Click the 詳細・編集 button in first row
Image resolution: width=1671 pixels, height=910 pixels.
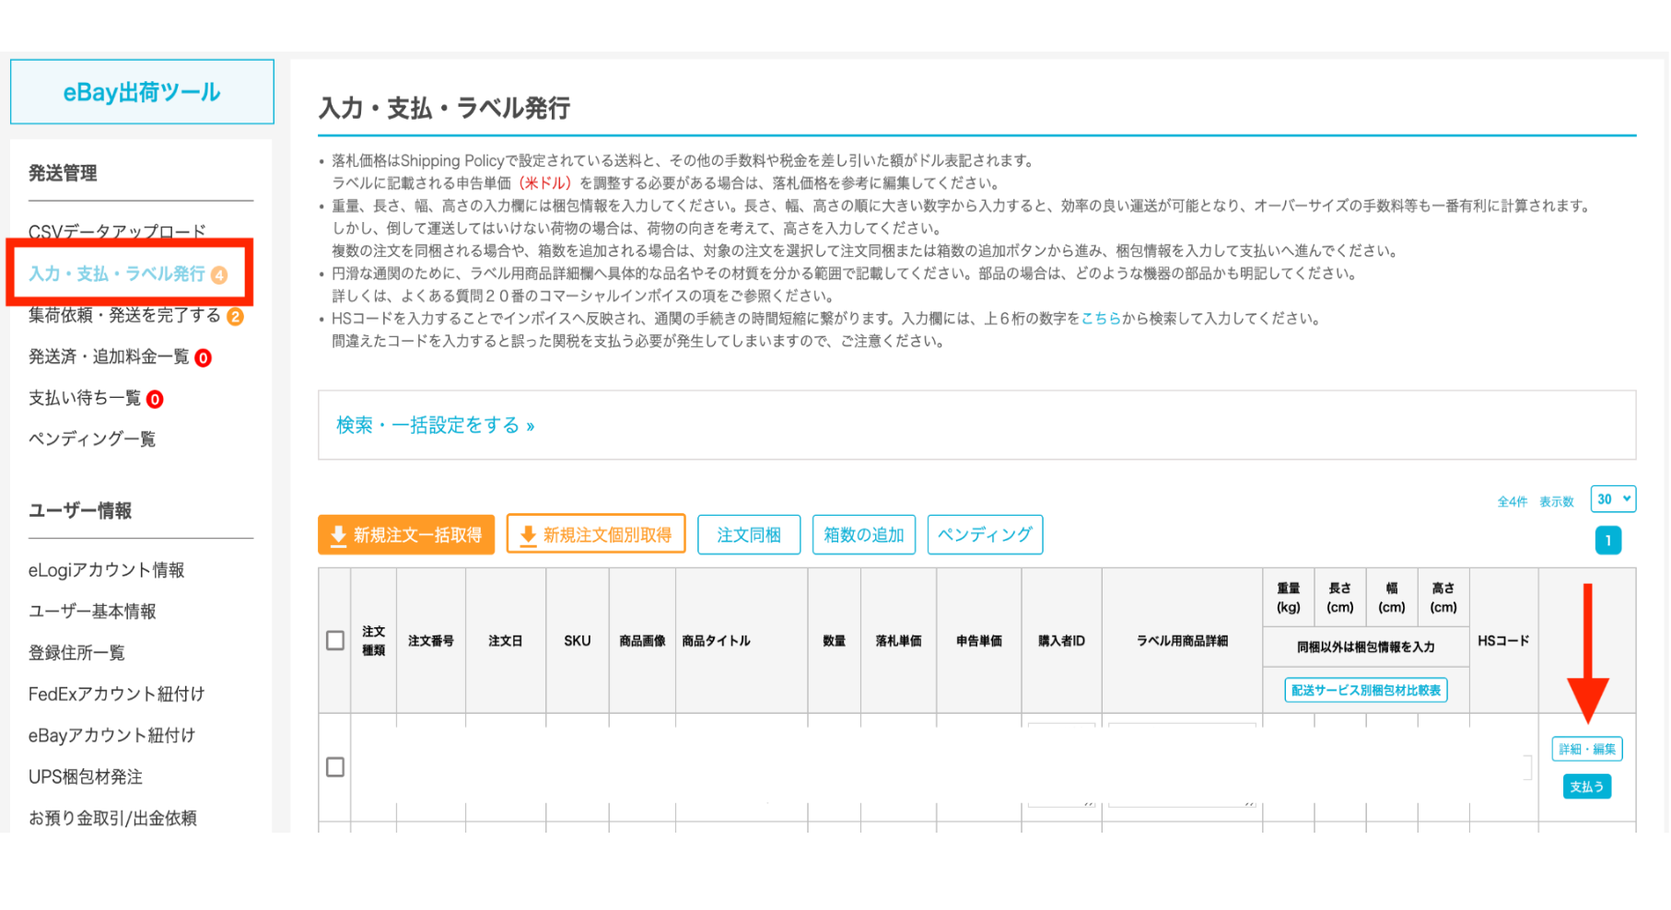[x=1586, y=749]
